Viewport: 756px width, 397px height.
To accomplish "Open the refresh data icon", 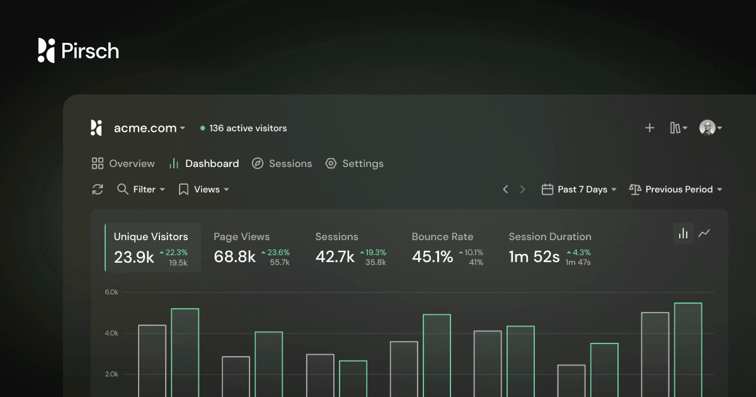I will point(98,189).
